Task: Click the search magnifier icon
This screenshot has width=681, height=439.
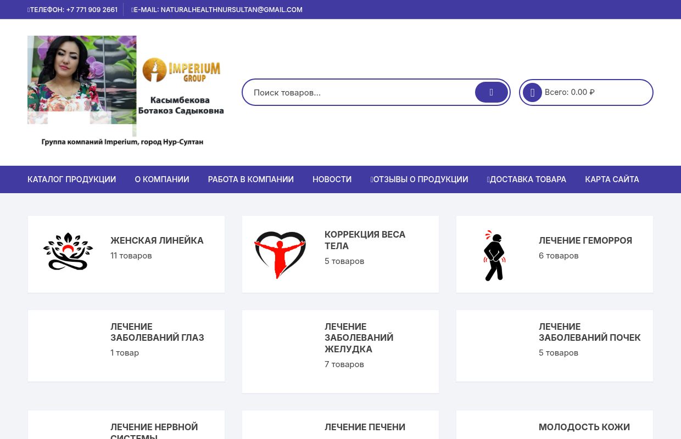Action: pyautogui.click(x=491, y=92)
